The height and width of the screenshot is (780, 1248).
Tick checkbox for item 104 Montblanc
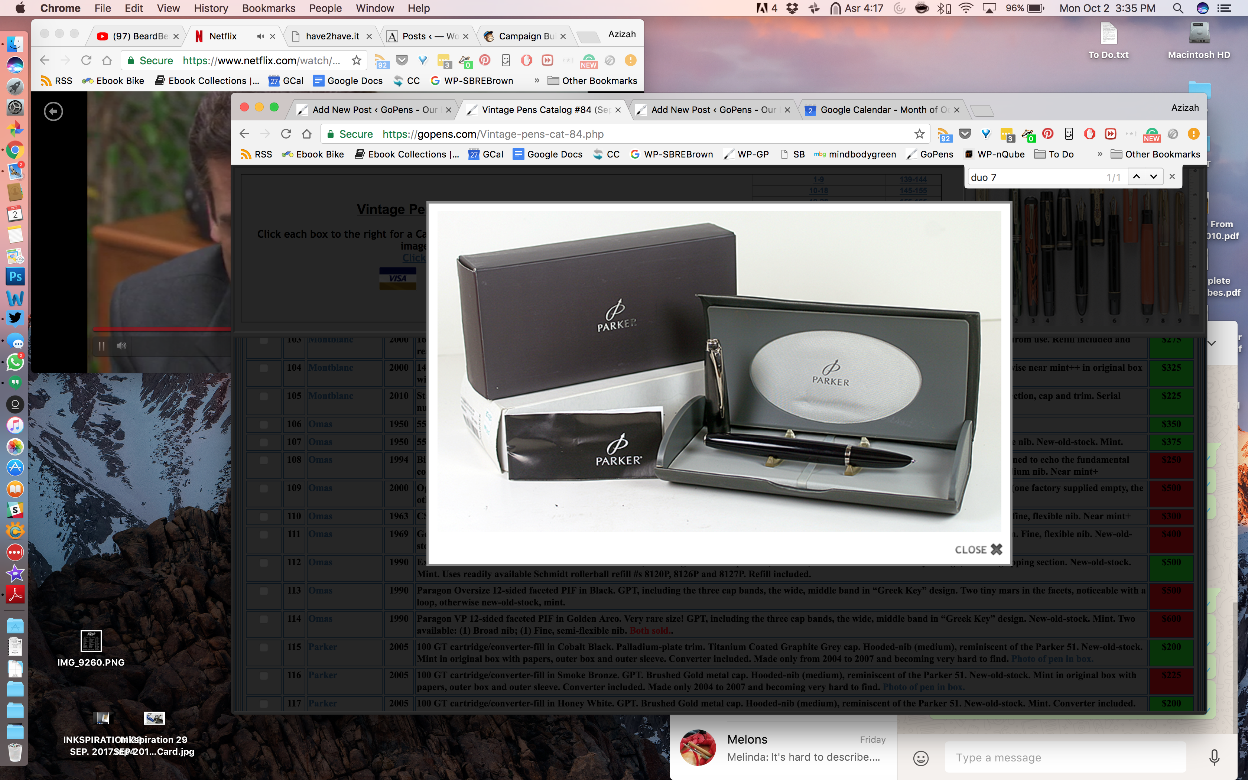point(263,368)
